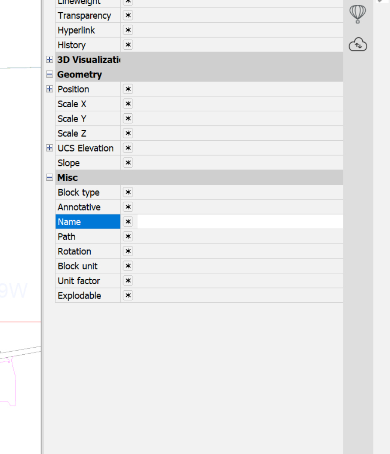Click the asterisk icon beside Explodable
The image size is (390, 454).
tap(128, 296)
